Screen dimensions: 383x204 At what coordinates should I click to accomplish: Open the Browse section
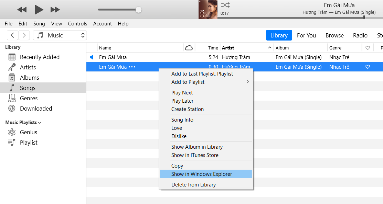coord(334,35)
